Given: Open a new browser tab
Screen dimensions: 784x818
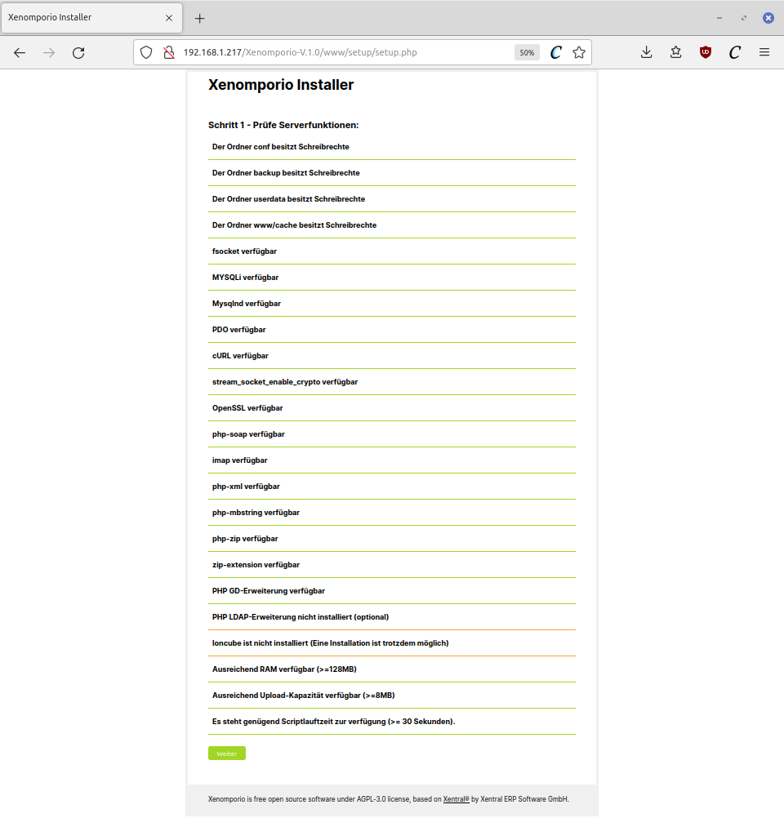Looking at the screenshot, I should [x=199, y=18].
